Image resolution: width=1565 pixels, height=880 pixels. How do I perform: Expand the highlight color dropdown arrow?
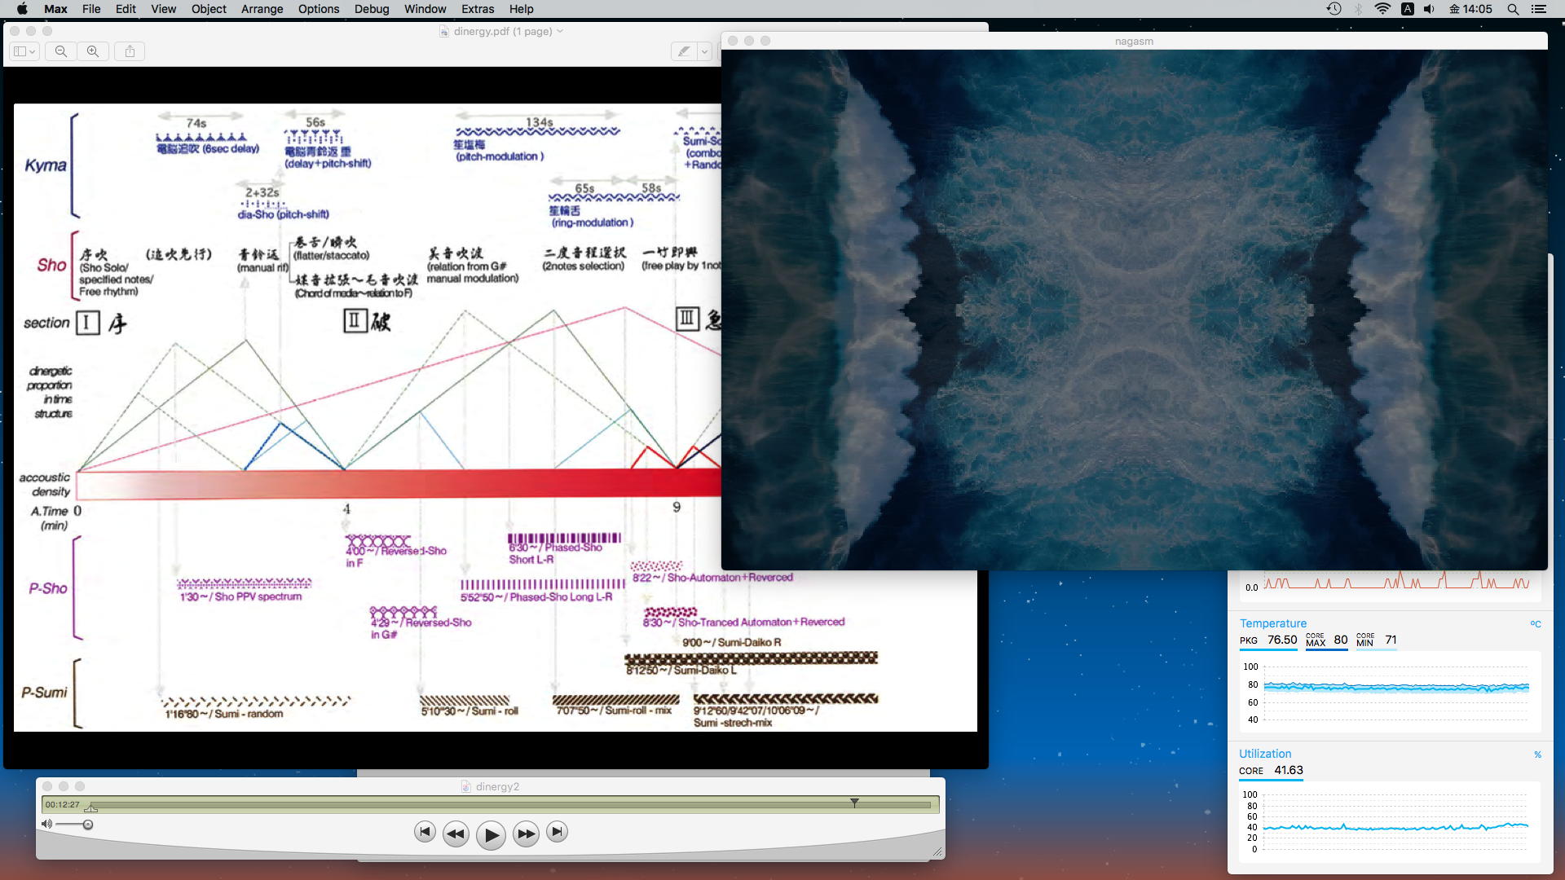tap(704, 51)
